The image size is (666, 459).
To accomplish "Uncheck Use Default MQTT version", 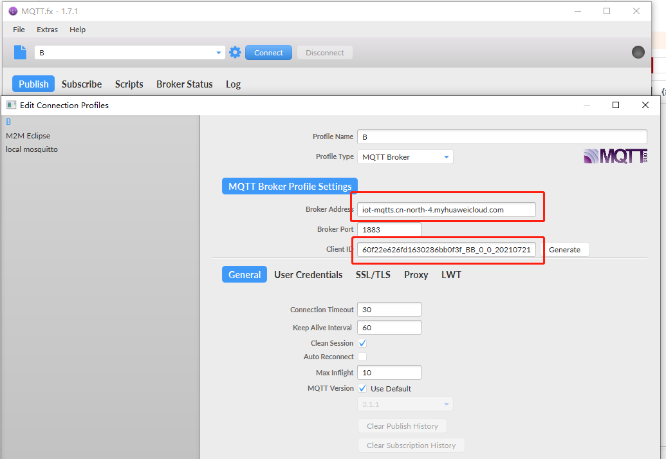I will (362, 388).
